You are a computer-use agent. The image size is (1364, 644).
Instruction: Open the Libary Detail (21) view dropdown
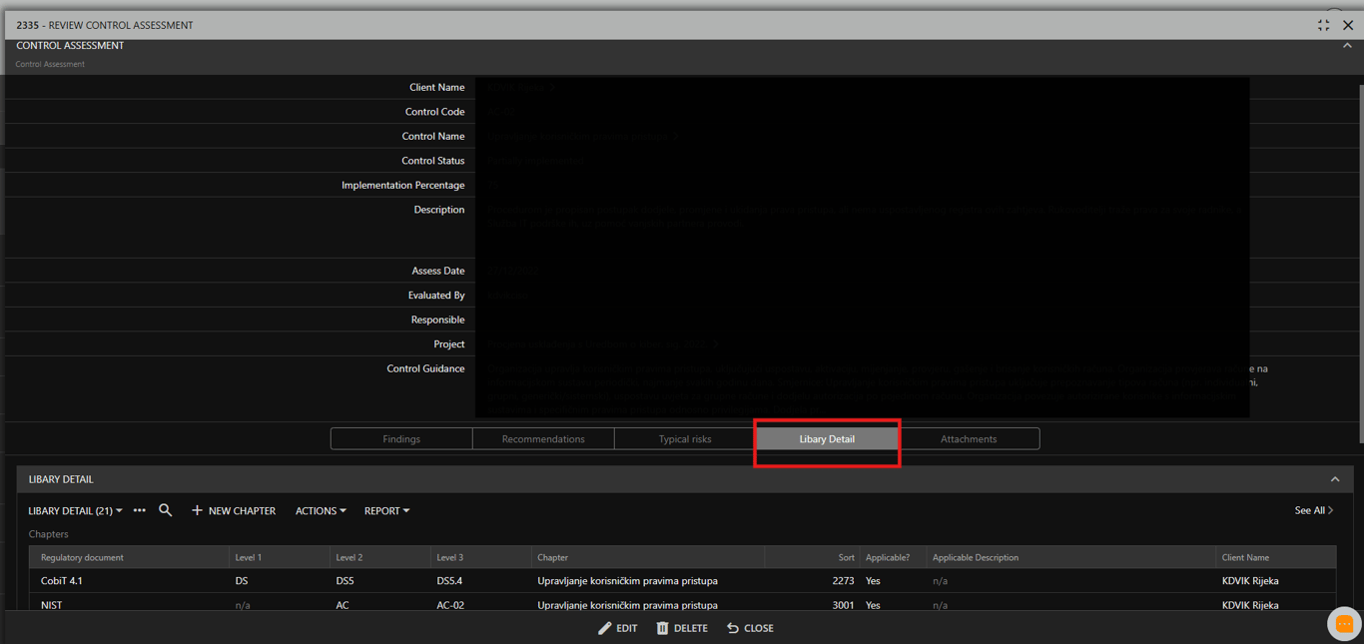click(76, 510)
